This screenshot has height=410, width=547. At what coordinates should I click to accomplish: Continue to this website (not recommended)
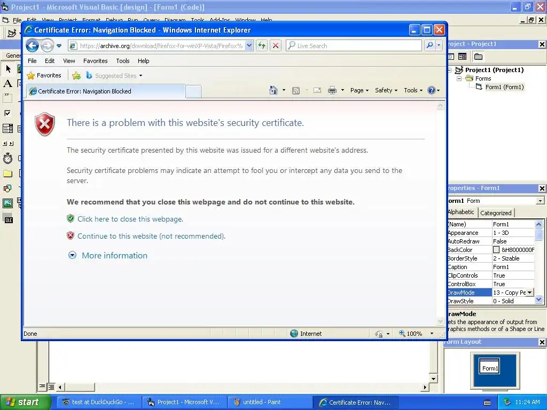coord(151,236)
